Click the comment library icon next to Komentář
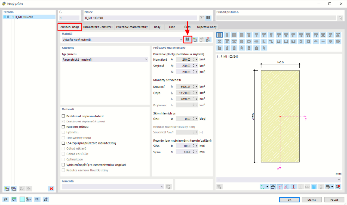The width and height of the screenshot is (347, 205). click(x=168, y=187)
